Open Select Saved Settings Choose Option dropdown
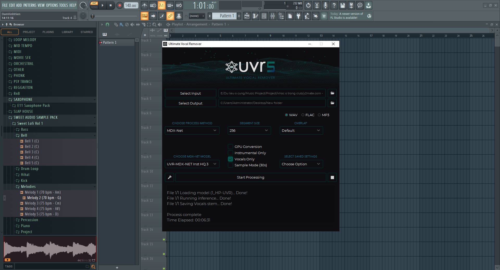The image size is (500, 270). 301,164
